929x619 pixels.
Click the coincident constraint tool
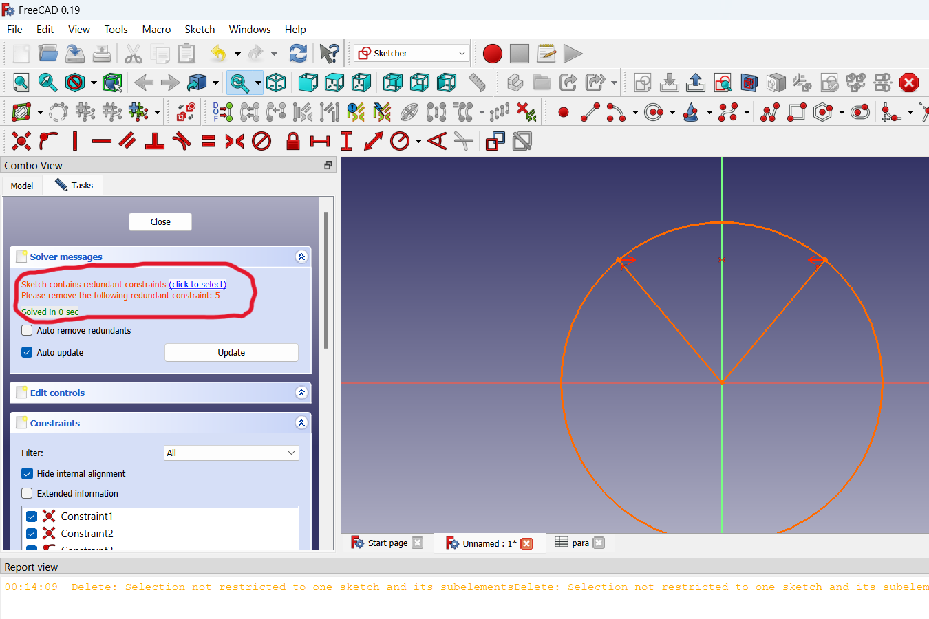coord(21,141)
